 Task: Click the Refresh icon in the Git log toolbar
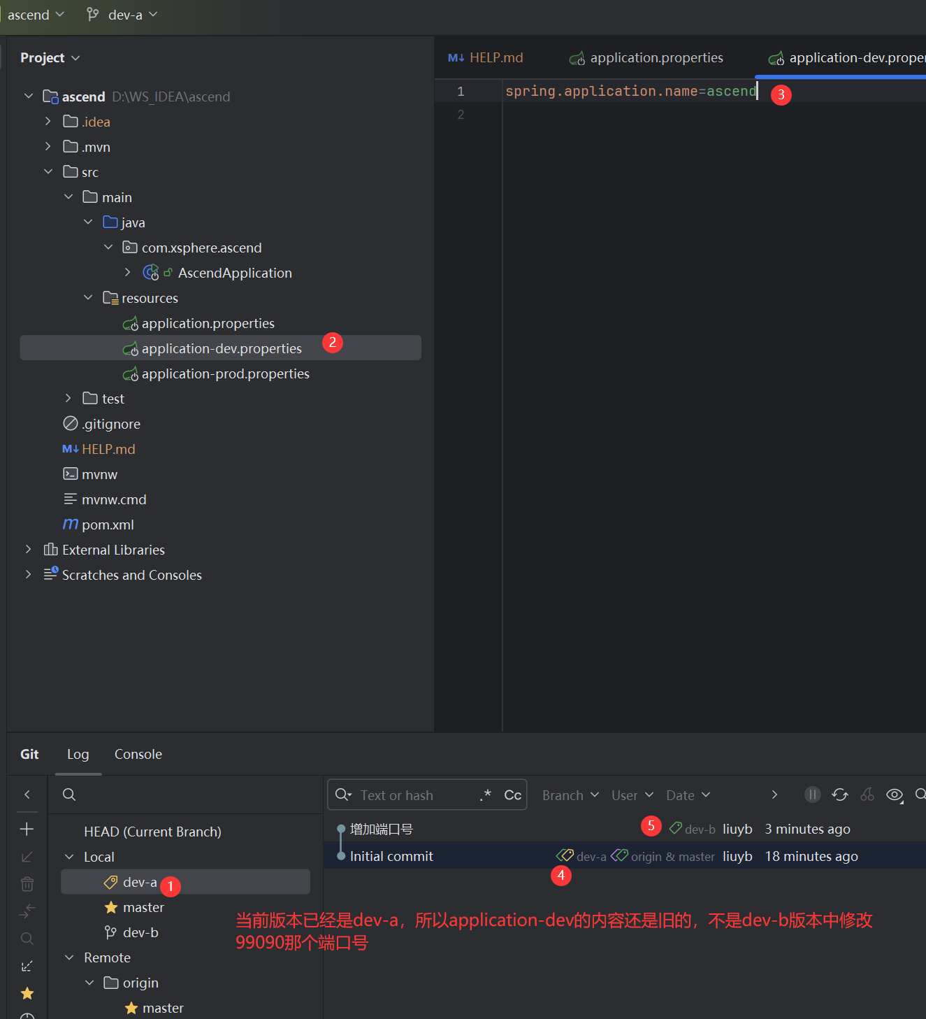click(x=839, y=794)
